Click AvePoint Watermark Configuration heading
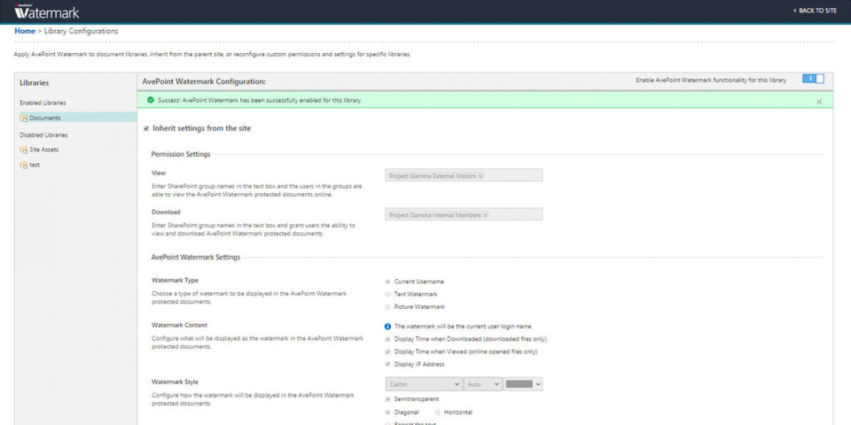 coord(204,81)
